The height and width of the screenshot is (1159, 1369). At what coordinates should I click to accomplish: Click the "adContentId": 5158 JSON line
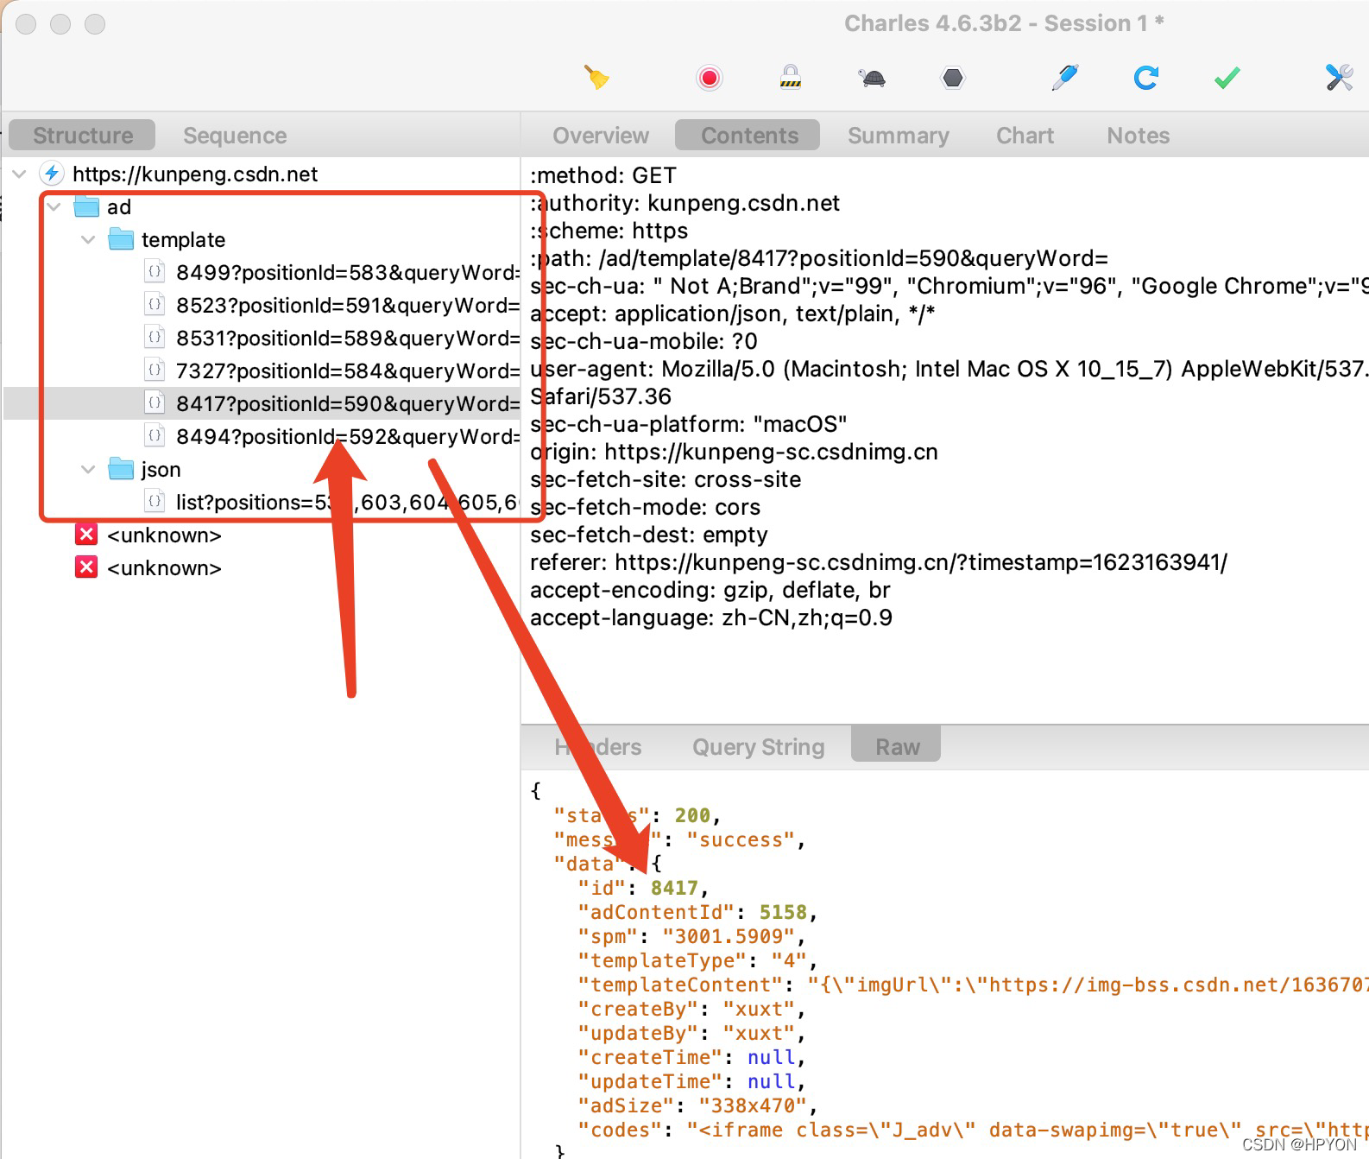697,913
